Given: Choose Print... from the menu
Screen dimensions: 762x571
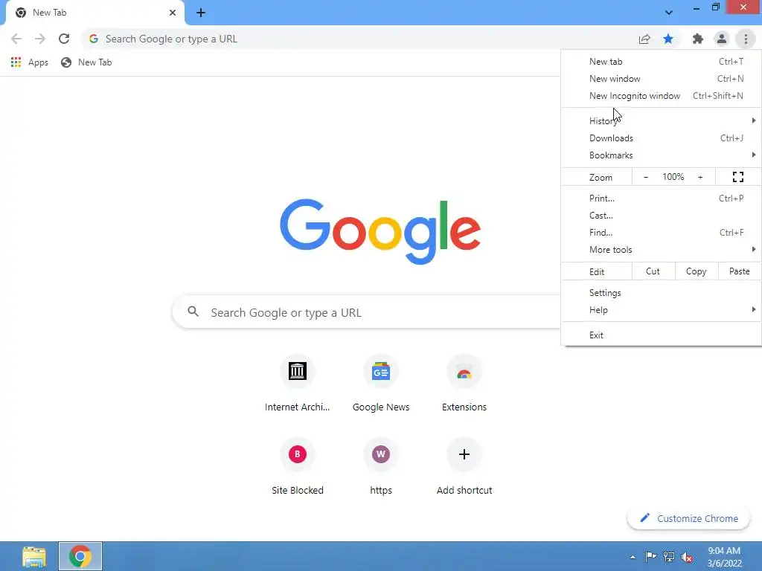Looking at the screenshot, I should 661,198.
